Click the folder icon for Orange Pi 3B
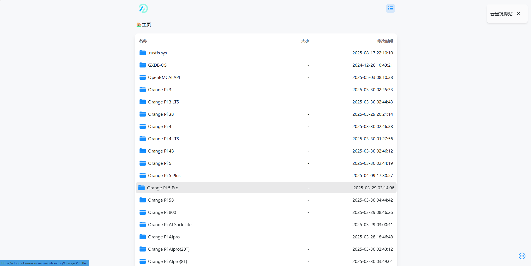The height and width of the screenshot is (266, 531). pos(143,114)
